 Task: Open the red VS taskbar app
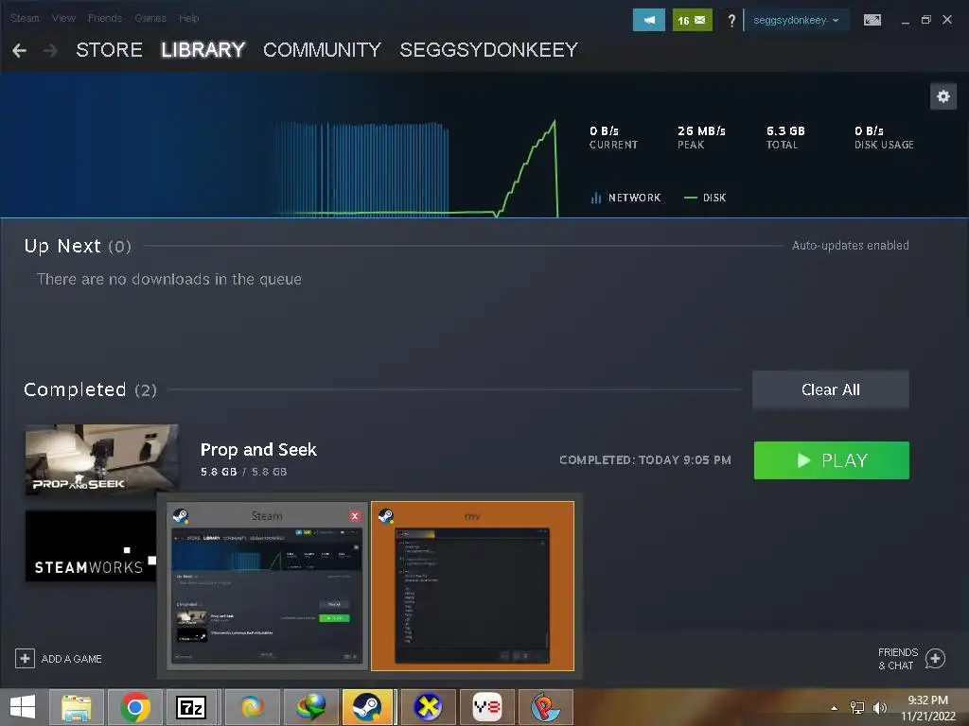click(487, 707)
